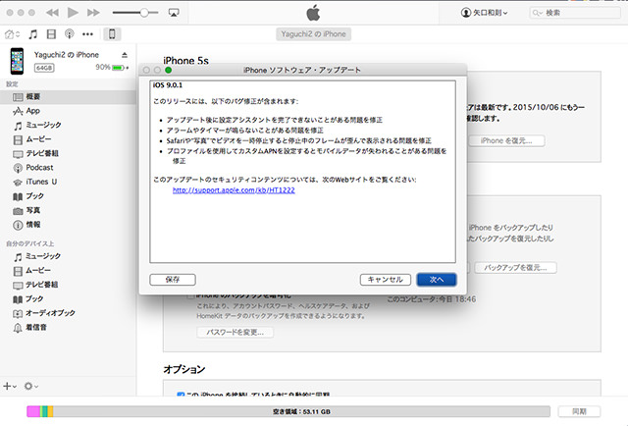628x426 pixels.
Task: Switch to the Podcasts library icon
Action: pos(70,34)
